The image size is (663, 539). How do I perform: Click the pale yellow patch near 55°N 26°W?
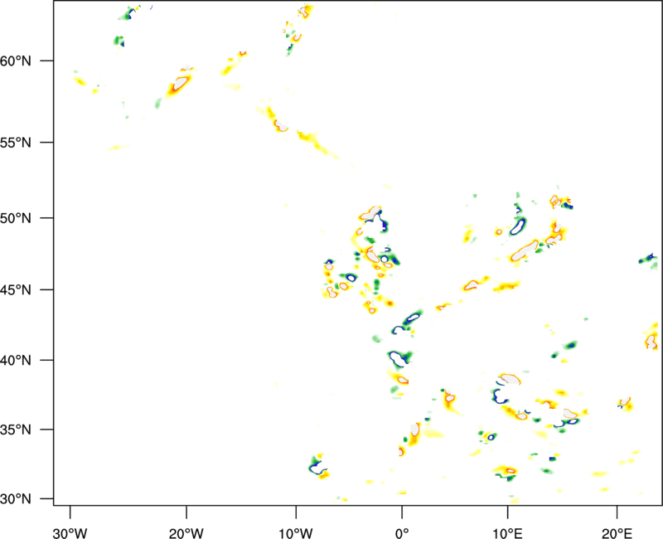pyautogui.click(x=119, y=148)
